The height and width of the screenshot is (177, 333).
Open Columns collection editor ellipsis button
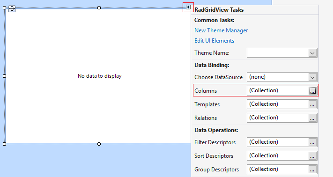312,91
